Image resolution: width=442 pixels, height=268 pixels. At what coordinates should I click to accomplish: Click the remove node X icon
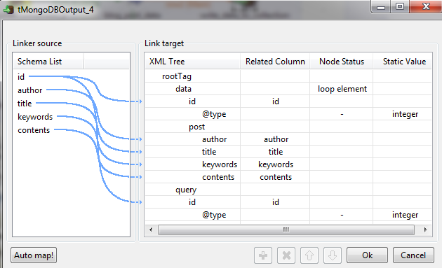click(x=286, y=255)
